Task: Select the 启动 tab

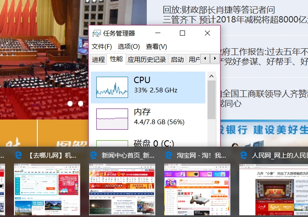Action: pyautogui.click(x=177, y=59)
